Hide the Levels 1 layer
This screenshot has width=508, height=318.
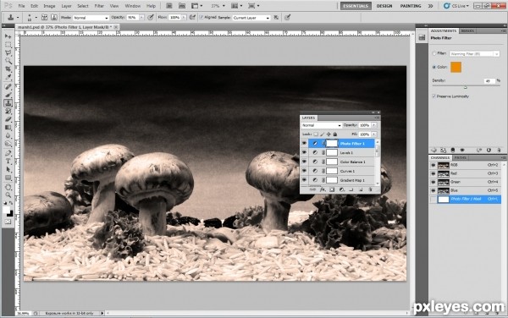click(304, 152)
